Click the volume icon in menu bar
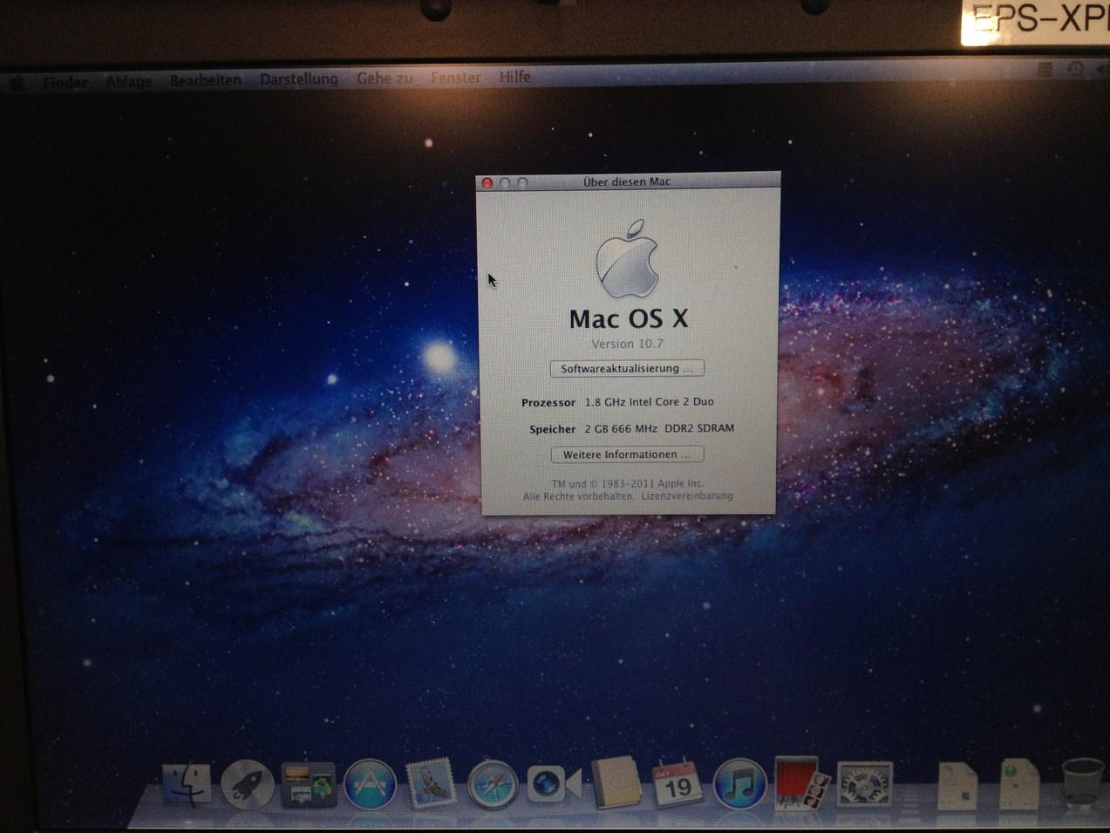Viewport: 1110px width, 833px height. pyautogui.click(x=1103, y=70)
